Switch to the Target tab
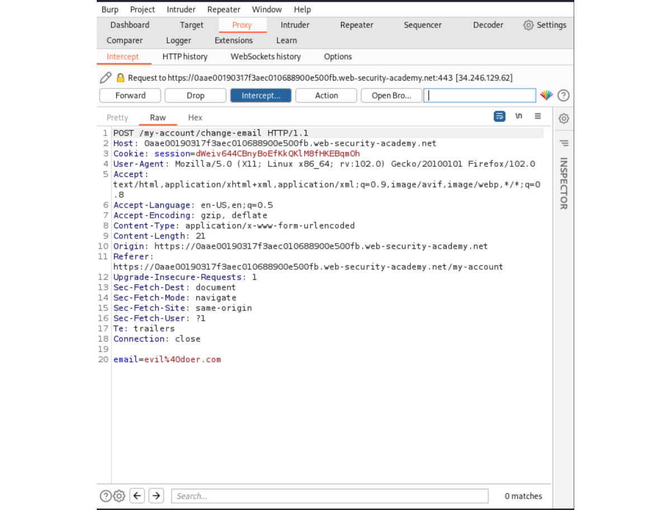Screen dimensions: 671x510 point(192,25)
